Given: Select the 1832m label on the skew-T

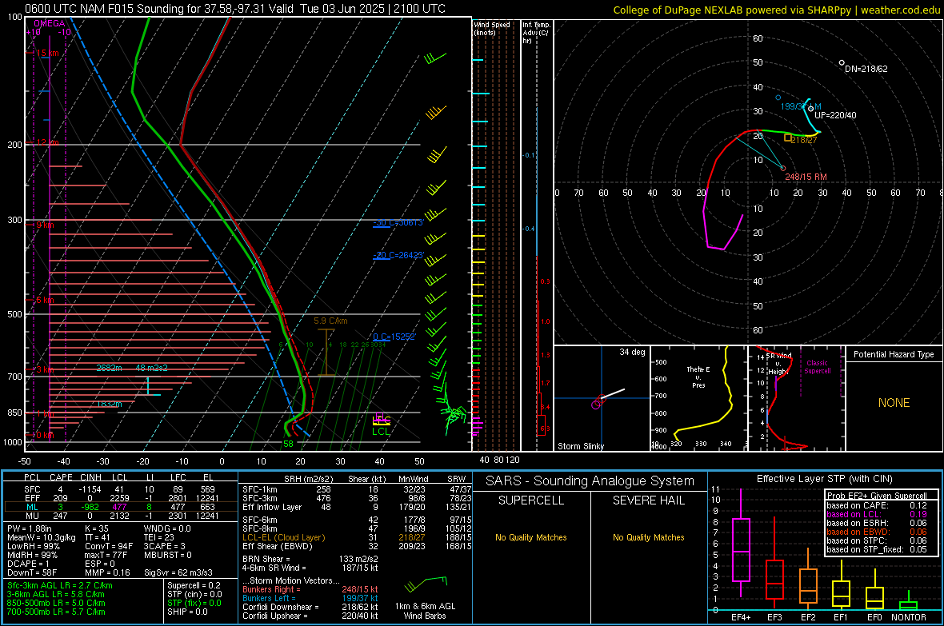Looking at the screenshot, I should tap(109, 404).
